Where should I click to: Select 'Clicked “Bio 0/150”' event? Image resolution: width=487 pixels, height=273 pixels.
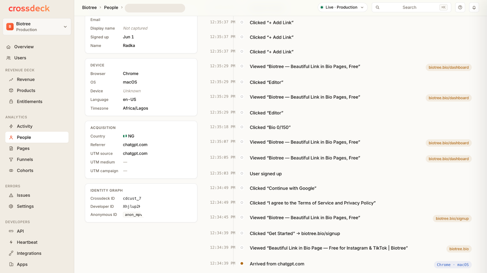270,127
